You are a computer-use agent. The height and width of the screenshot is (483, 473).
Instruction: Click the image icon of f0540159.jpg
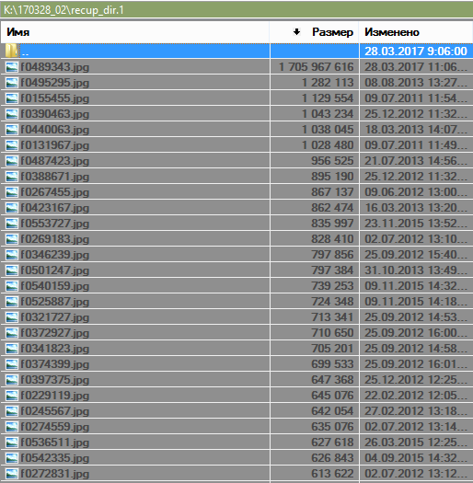click(12, 286)
